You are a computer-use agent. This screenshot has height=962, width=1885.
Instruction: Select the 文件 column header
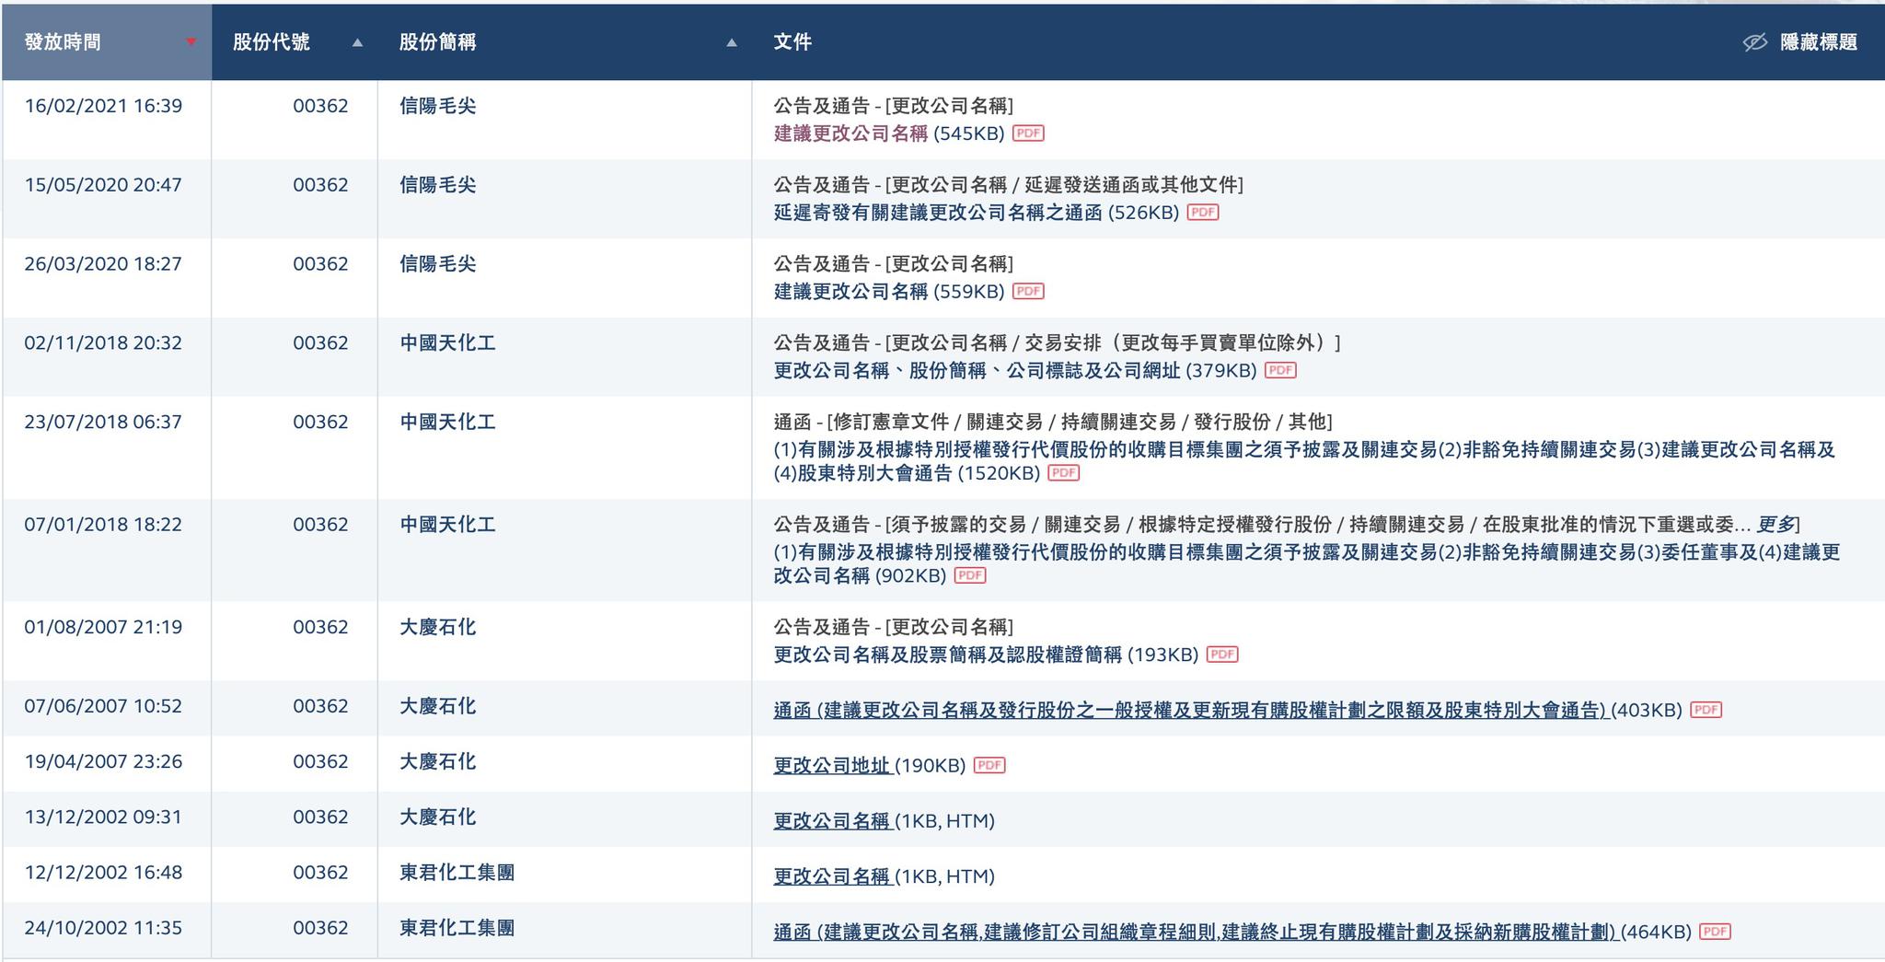(792, 41)
